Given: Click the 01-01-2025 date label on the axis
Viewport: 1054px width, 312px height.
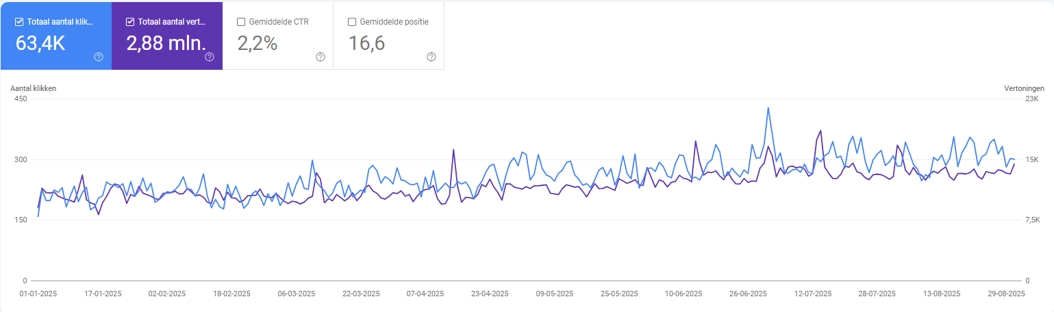Looking at the screenshot, I should (38, 294).
